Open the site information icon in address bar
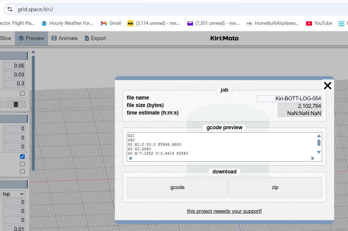This screenshot has width=348, height=231. tap(10, 9)
